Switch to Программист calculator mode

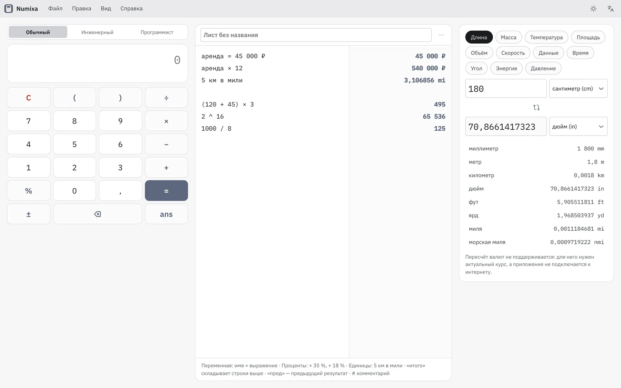pyautogui.click(x=157, y=32)
